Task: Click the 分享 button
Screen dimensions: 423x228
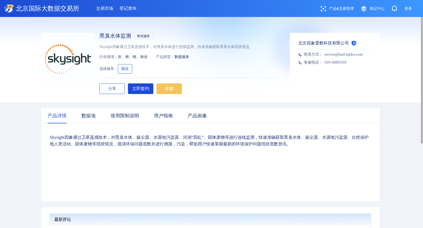Action: pyautogui.click(x=112, y=89)
